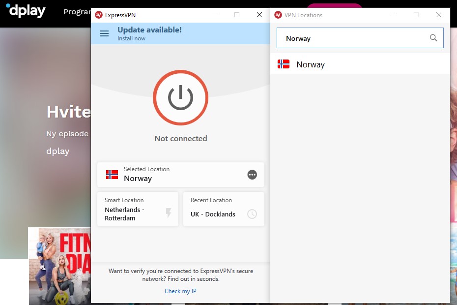
Task: Click the Norway flag in Selected Location
Action: click(x=112, y=175)
